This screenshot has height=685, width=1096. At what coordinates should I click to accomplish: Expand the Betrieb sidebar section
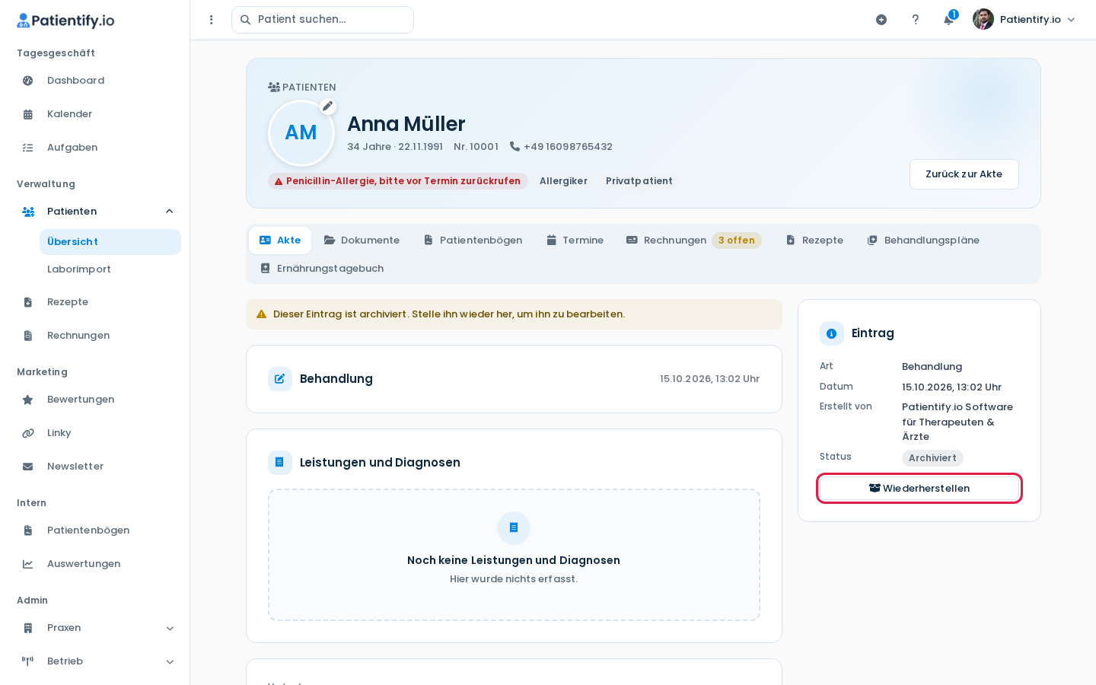(170, 661)
